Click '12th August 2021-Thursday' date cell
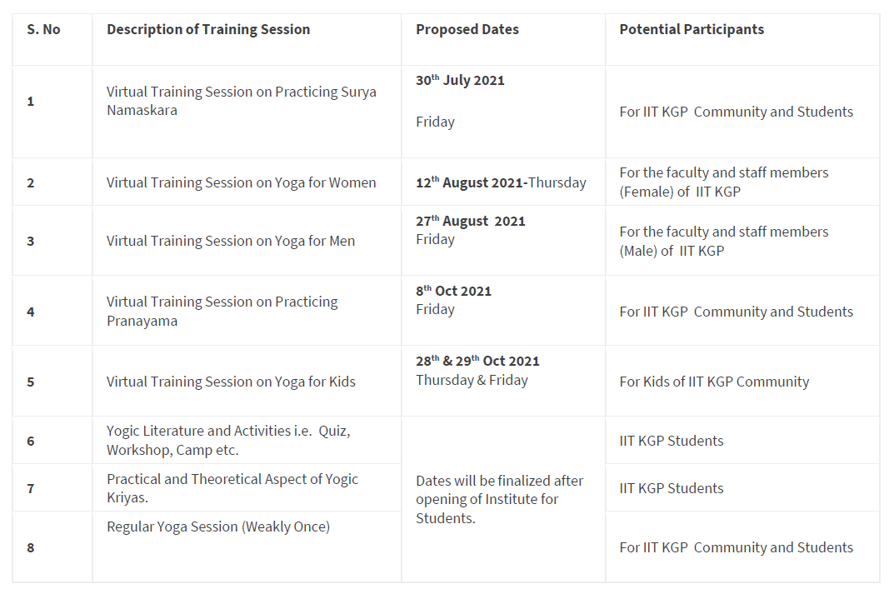The height and width of the screenshot is (599, 889). pyautogui.click(x=501, y=182)
